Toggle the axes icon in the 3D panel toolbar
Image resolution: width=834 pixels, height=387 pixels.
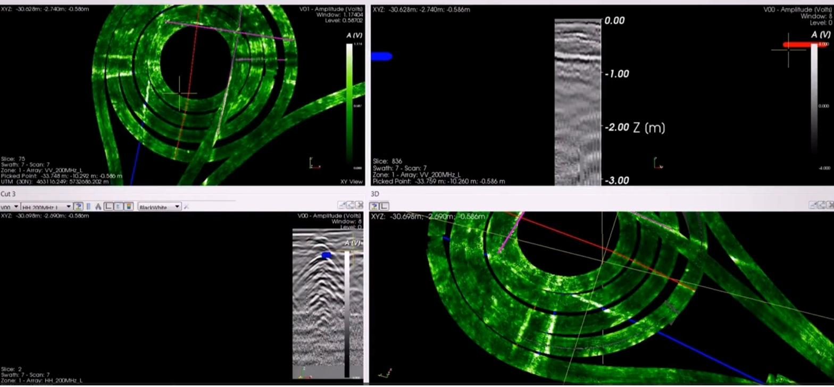click(x=384, y=206)
